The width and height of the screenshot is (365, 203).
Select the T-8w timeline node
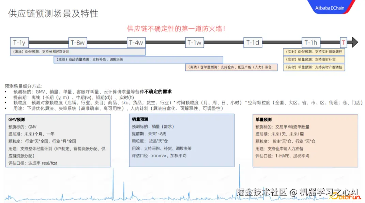[78, 43]
